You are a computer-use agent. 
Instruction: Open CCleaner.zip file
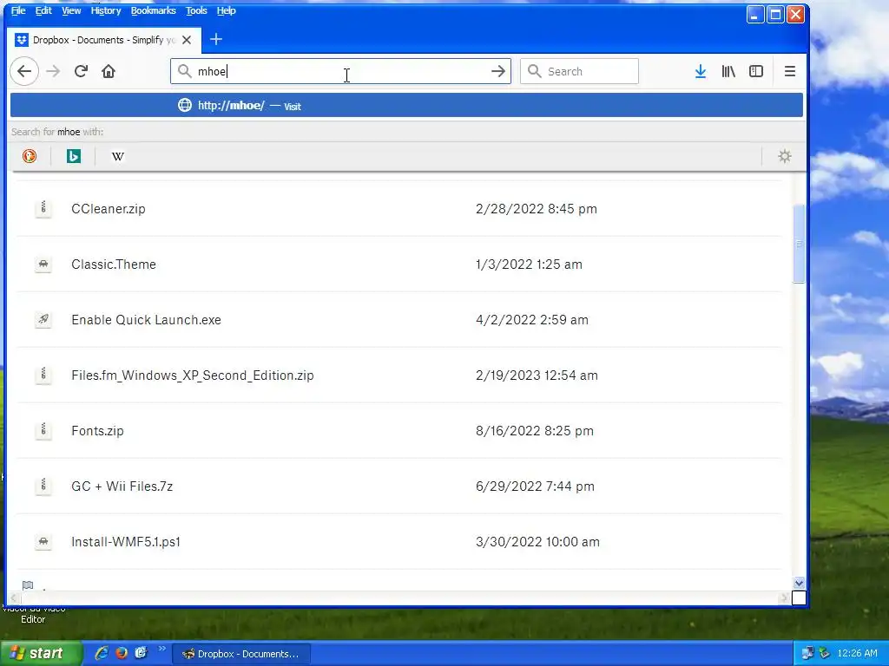109,208
